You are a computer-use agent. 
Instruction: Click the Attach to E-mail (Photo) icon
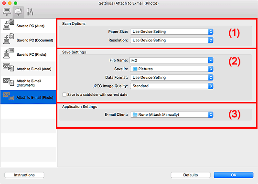pyautogui.click(x=9, y=96)
